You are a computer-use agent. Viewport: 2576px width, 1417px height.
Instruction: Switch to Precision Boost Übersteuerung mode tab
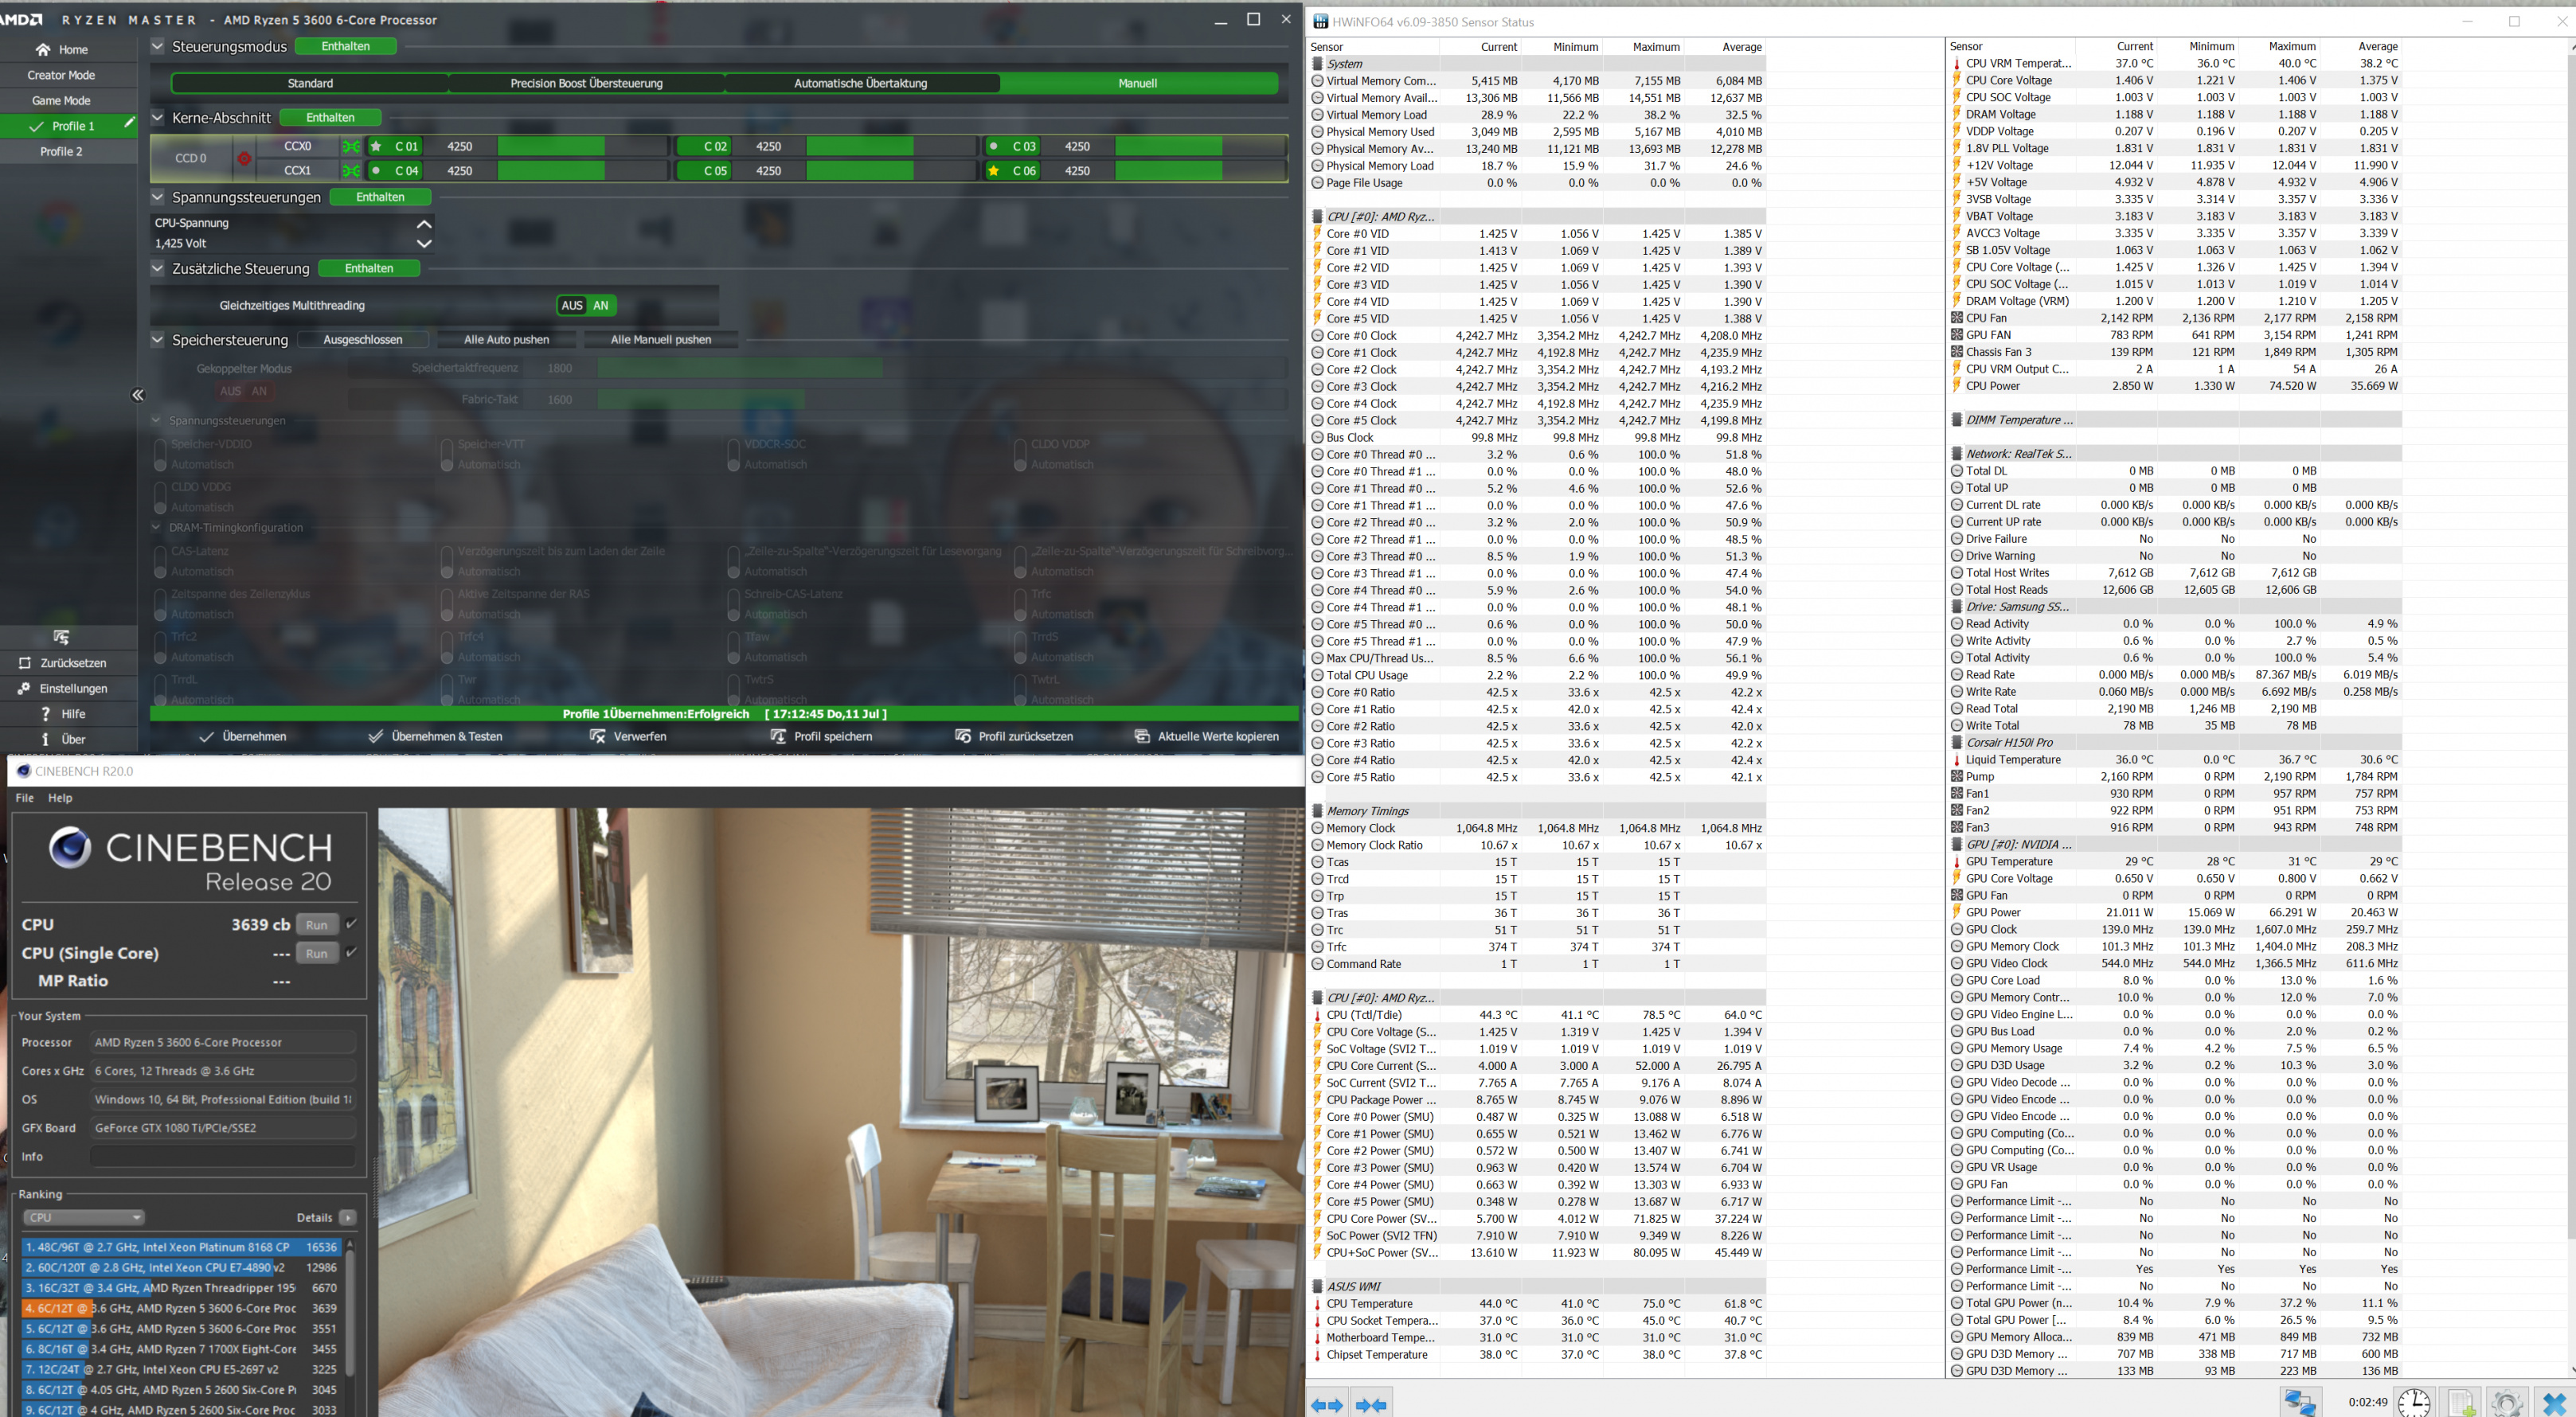586,83
